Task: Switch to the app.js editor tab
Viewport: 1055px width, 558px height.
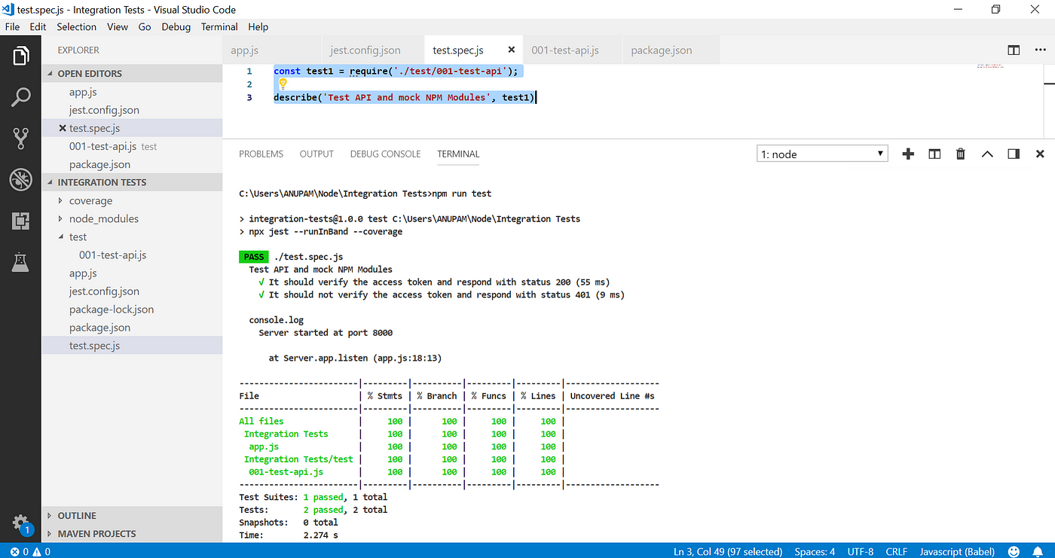Action: coord(272,50)
